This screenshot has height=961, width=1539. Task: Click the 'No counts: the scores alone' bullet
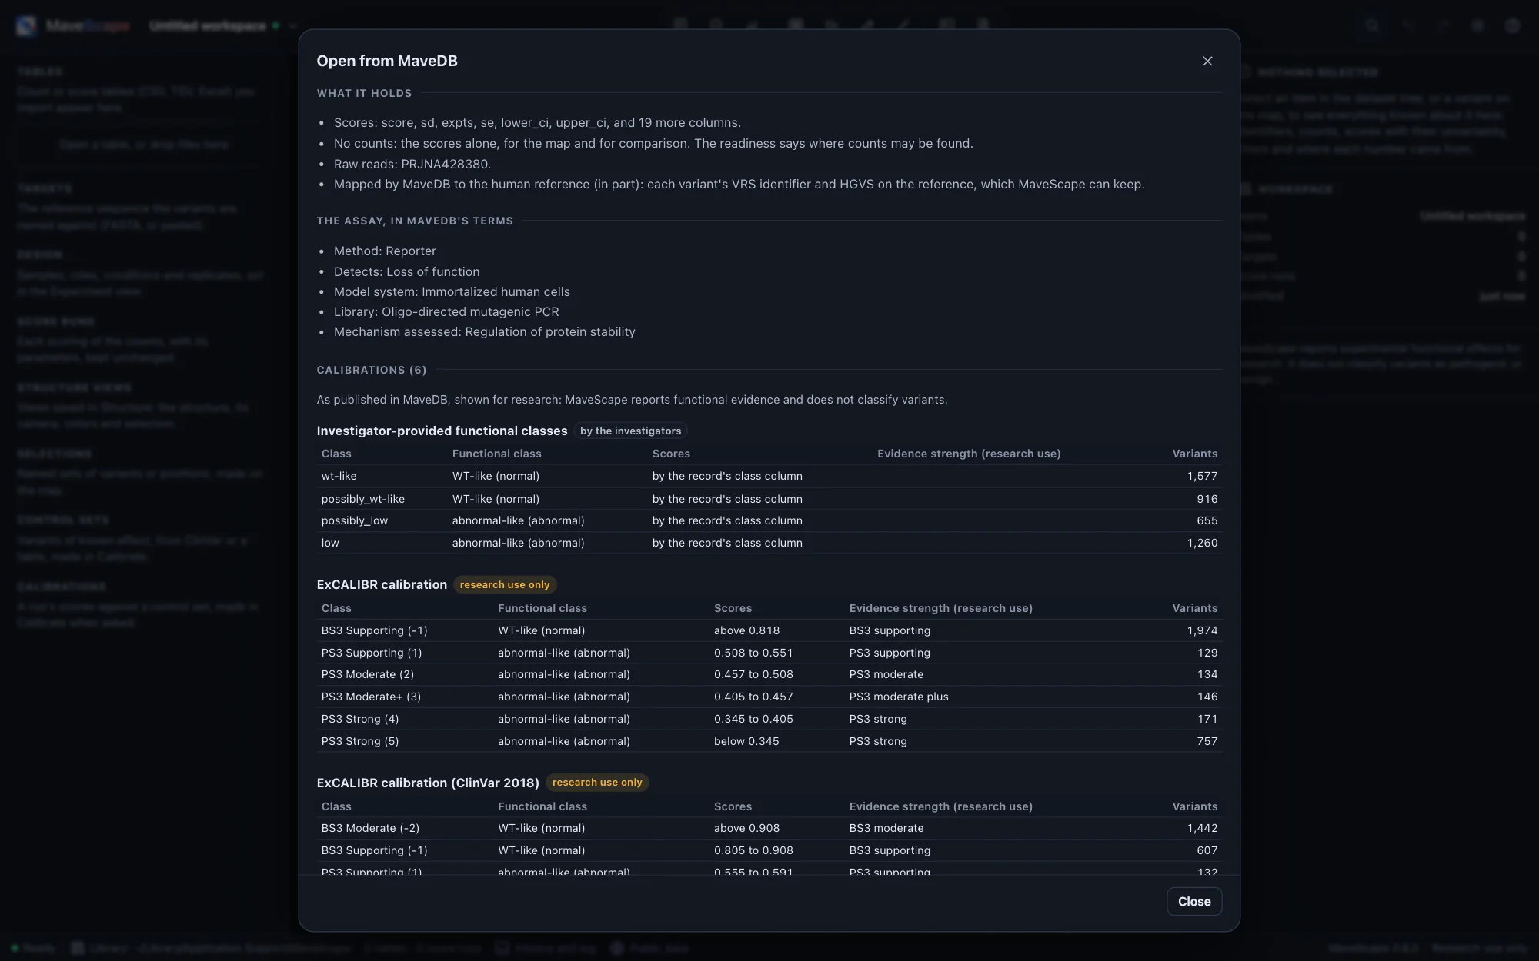[653, 143]
